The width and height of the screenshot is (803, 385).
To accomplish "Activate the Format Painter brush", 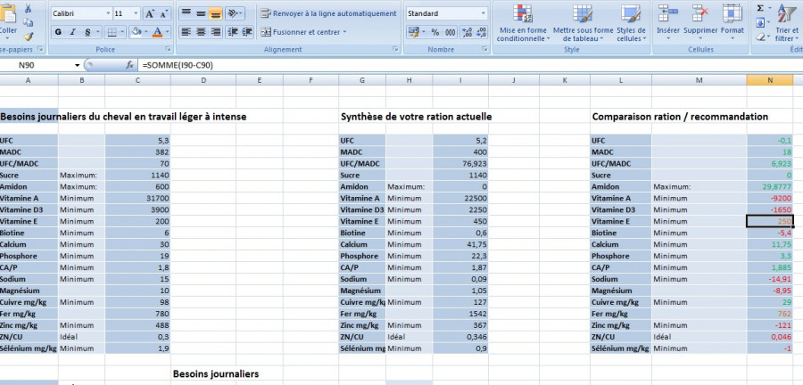I will pyautogui.click(x=28, y=37).
